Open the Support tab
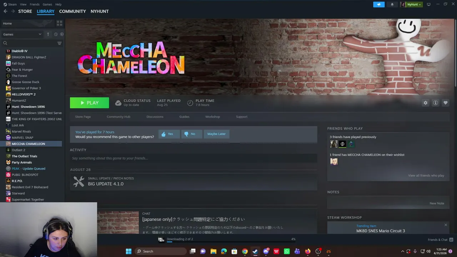Image resolution: width=457 pixels, height=257 pixels. (x=242, y=117)
